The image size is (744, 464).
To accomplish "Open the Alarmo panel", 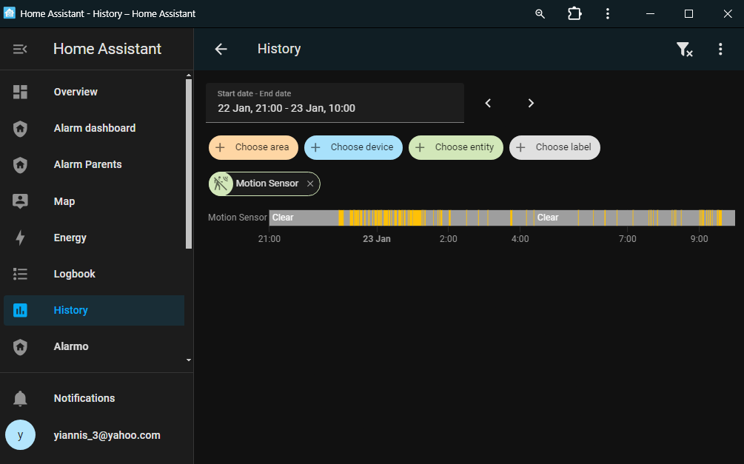I will coord(94,347).
